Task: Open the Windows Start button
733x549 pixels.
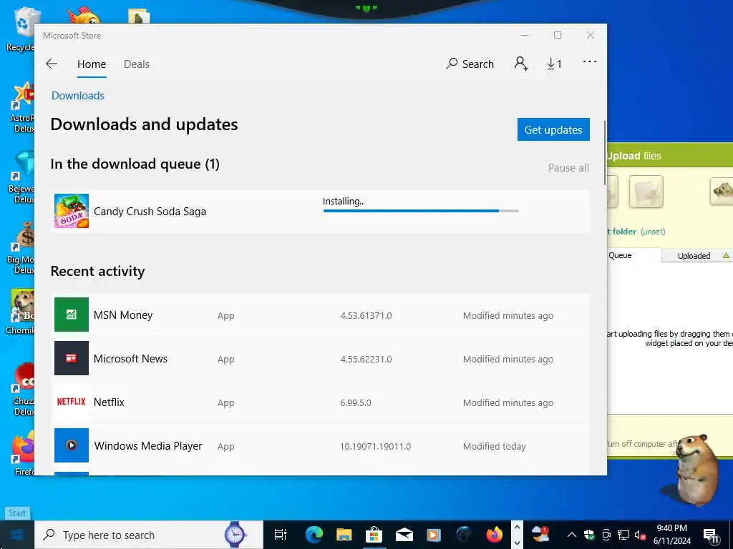Action: 17,535
